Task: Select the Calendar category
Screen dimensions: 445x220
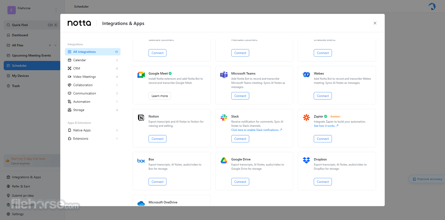Action: (x=92, y=60)
